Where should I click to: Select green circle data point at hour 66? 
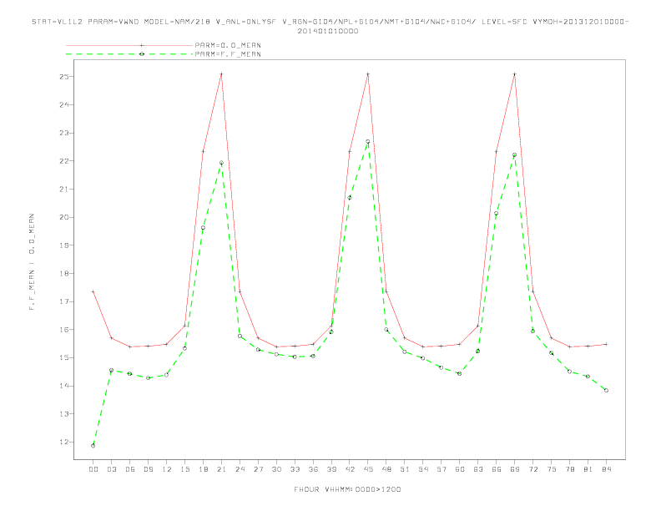[x=497, y=214]
